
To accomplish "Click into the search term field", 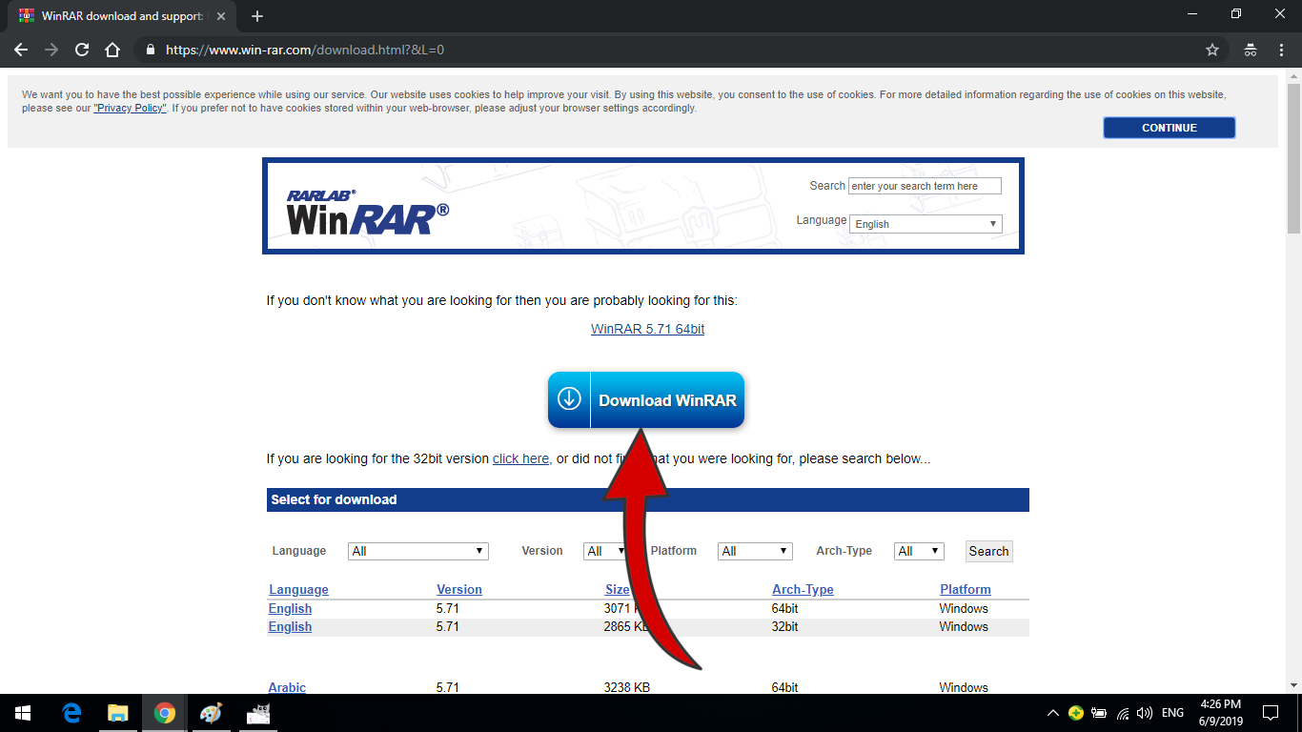I will [x=925, y=186].
